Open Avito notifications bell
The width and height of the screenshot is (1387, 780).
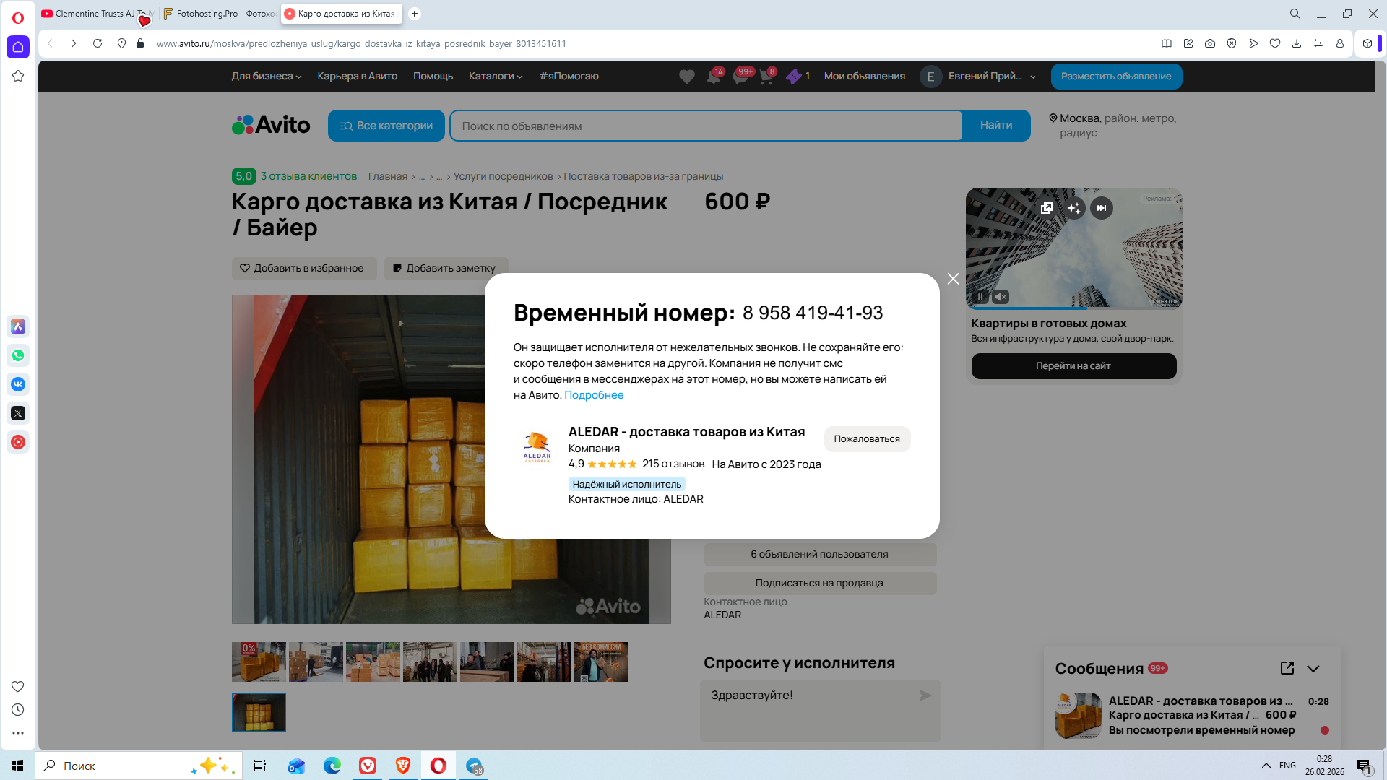pyautogui.click(x=714, y=77)
